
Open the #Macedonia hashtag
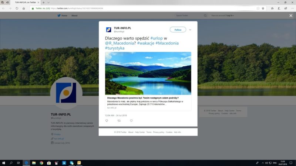coord(167,43)
